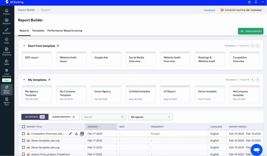Select the Templates tab
This screenshot has width=267, height=156.
[38, 31]
